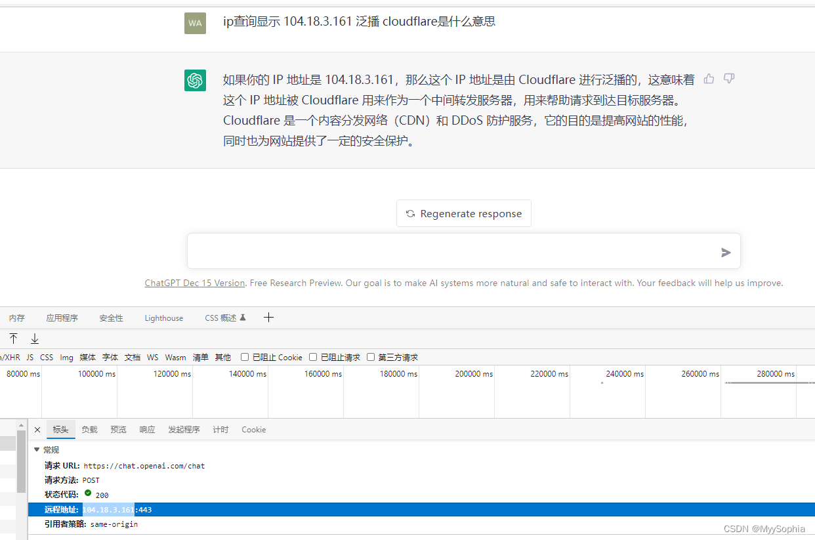Toggle the 已阻止 Cookie checkbox
Viewport: 815px width, 540px height.
(x=245, y=357)
